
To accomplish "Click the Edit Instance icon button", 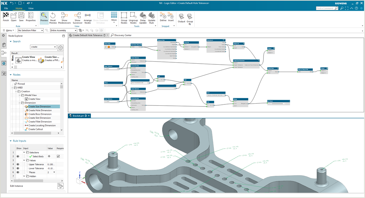I will [x=60, y=186].
